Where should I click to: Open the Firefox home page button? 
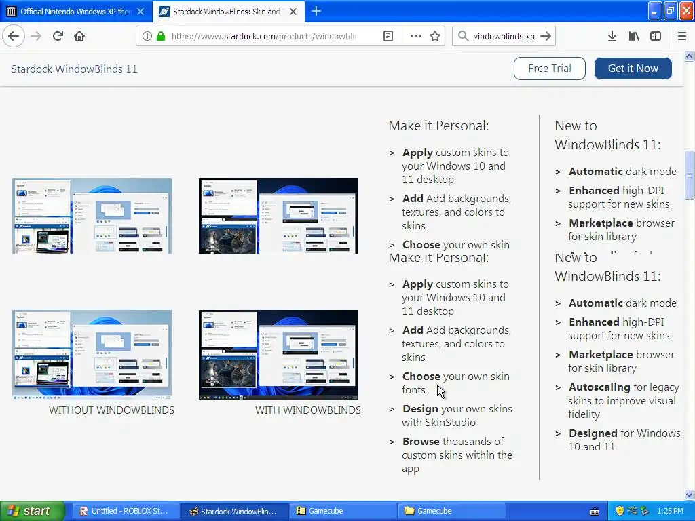click(79, 36)
